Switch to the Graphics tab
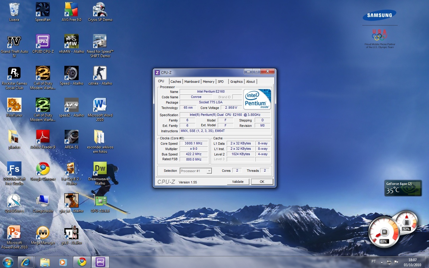This screenshot has height=268, width=429. click(237, 82)
